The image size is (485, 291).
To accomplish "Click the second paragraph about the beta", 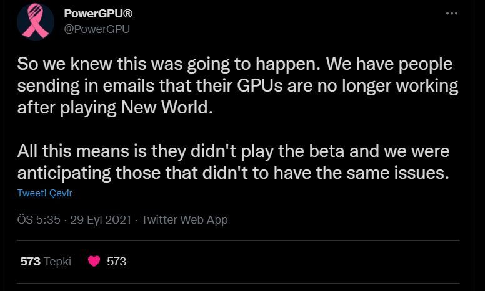I will [234, 162].
